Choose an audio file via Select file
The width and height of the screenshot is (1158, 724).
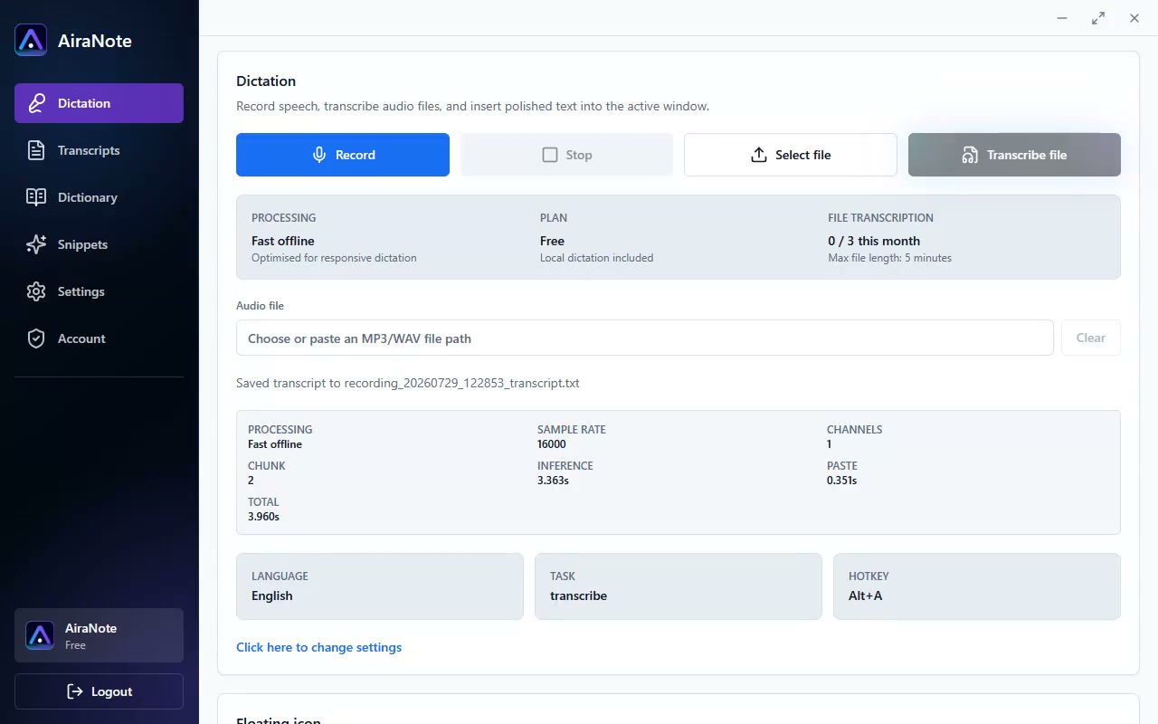[x=791, y=155]
